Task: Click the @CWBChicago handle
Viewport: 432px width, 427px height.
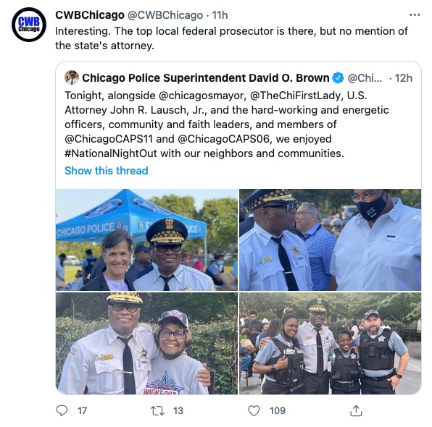Action: (x=165, y=15)
